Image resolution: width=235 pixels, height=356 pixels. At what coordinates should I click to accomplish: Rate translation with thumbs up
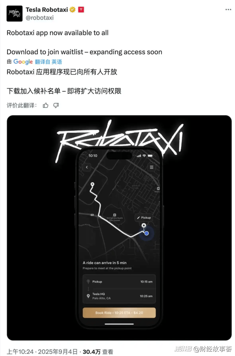pos(46,105)
